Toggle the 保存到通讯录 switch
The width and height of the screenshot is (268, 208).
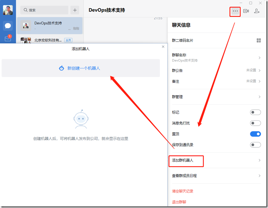(x=255, y=145)
